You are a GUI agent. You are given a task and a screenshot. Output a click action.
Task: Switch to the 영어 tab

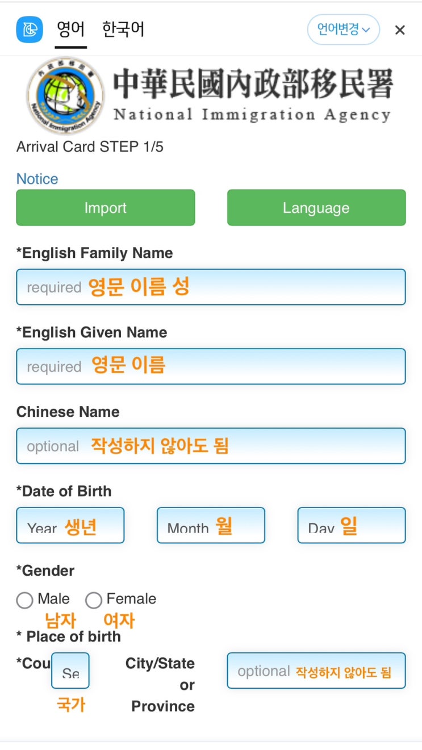pos(71,30)
